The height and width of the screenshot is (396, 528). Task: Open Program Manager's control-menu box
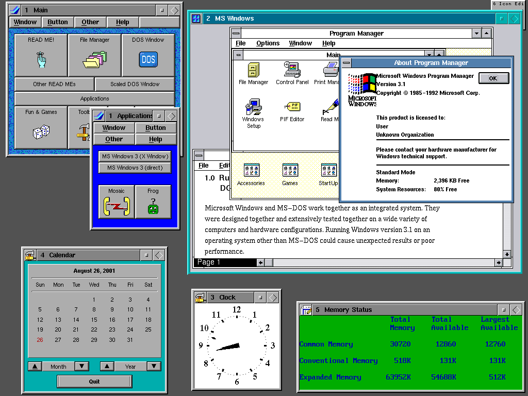[x=237, y=32]
